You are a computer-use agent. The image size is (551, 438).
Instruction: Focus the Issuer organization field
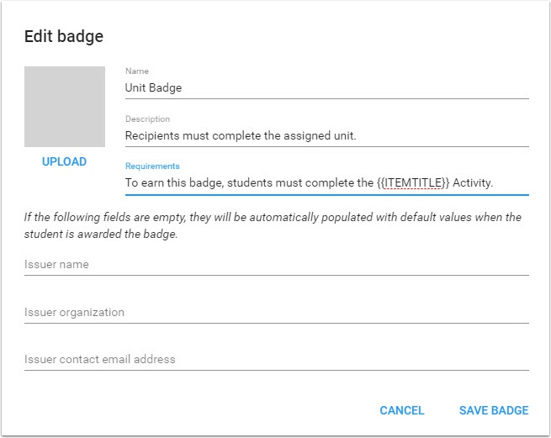pyautogui.click(x=276, y=313)
